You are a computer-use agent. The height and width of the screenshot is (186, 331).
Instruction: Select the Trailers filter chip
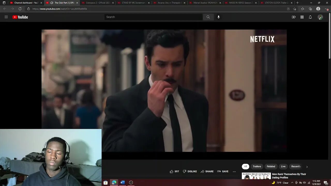click(257, 166)
